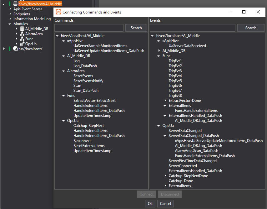Select Reconnect command under OpcUa

click(x=82, y=141)
